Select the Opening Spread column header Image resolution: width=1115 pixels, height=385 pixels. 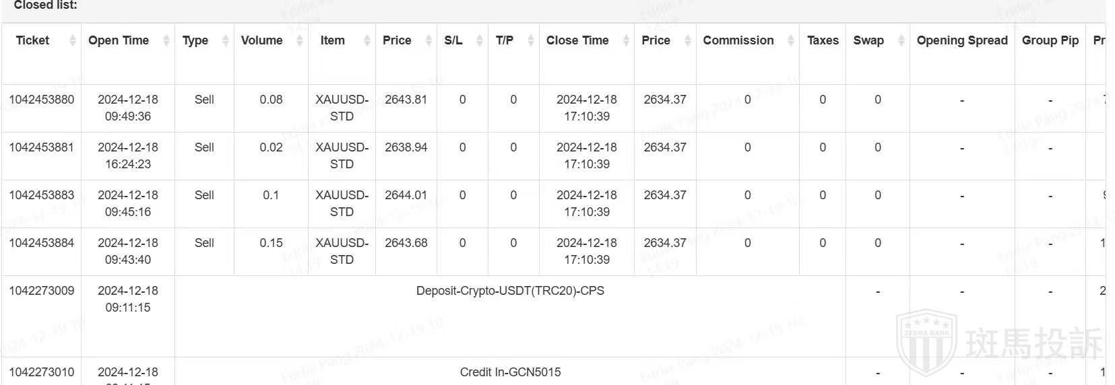pos(962,40)
